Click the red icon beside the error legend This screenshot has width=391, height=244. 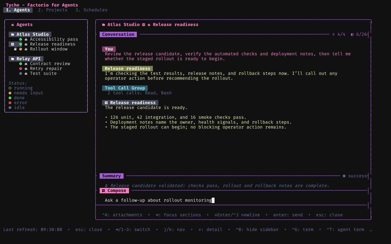pyautogui.click(x=10, y=103)
